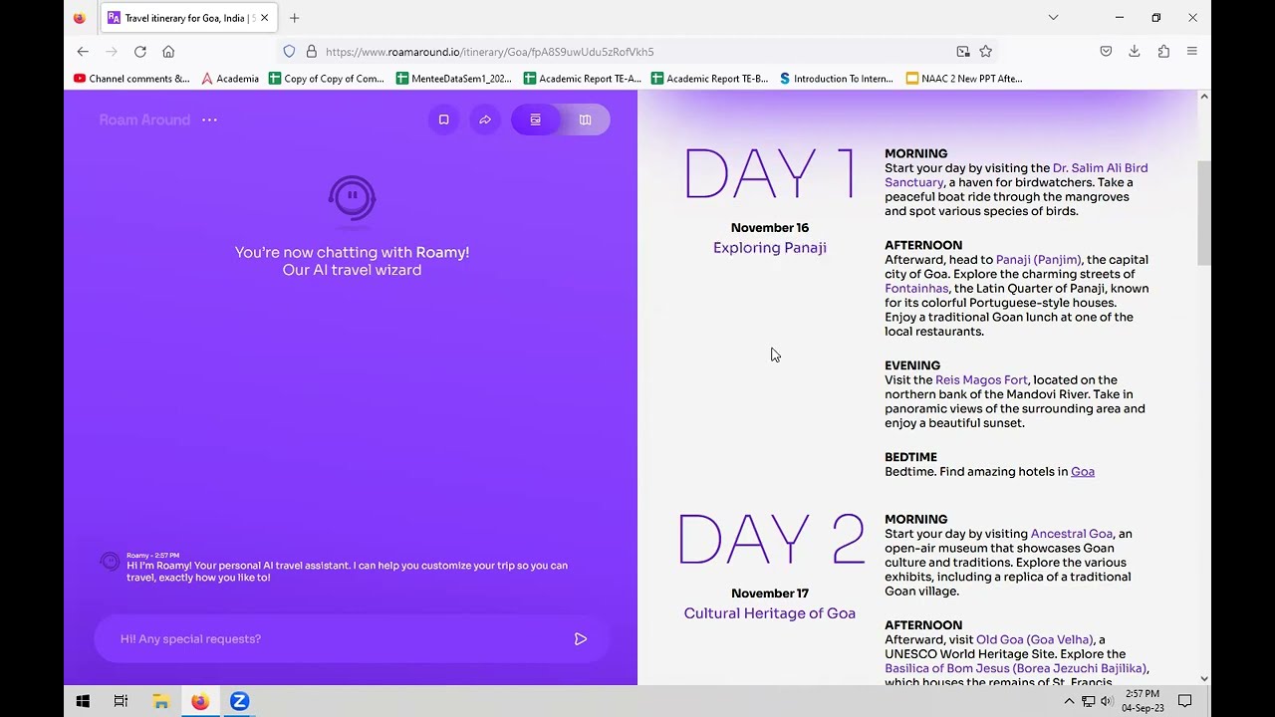This screenshot has width=1275, height=717.
Task: Open the Ancestral Goa link
Action: 1072,534
